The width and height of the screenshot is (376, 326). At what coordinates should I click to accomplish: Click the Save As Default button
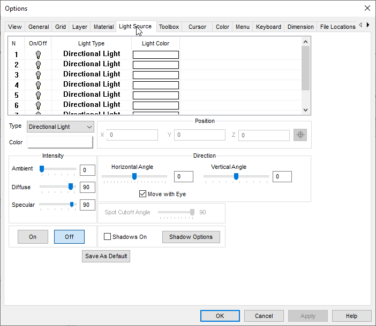(106, 256)
